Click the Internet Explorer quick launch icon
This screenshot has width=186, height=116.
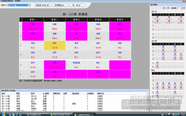click(17, 114)
